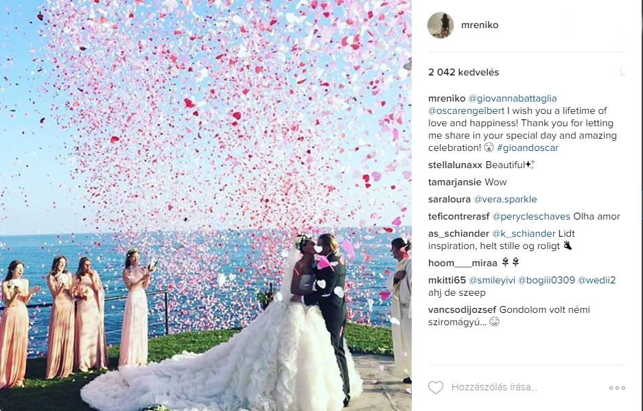Image resolution: width=643 pixels, height=411 pixels.
Task: Open the @oscarengelbert mention
Action: (x=466, y=110)
